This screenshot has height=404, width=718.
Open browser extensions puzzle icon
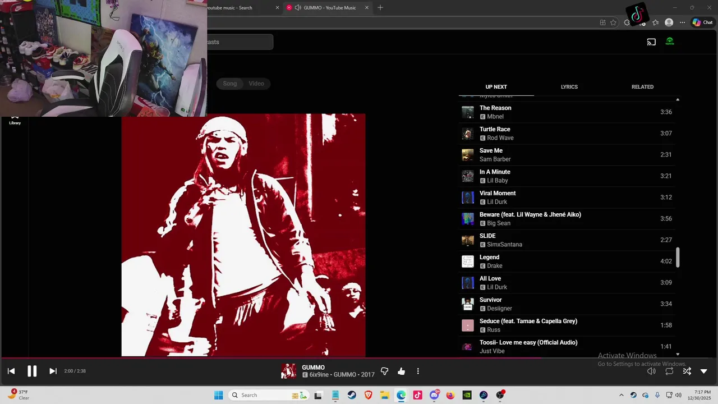(x=627, y=22)
